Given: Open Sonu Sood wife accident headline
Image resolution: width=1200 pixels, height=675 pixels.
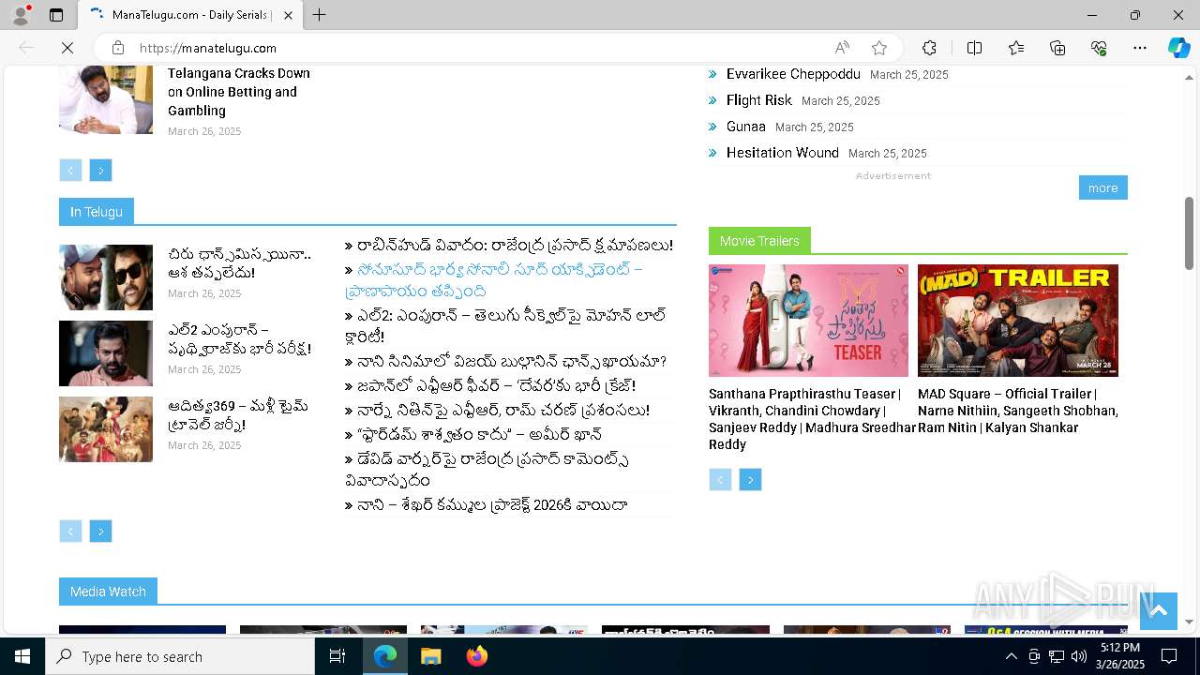Looking at the screenshot, I should click(x=494, y=280).
